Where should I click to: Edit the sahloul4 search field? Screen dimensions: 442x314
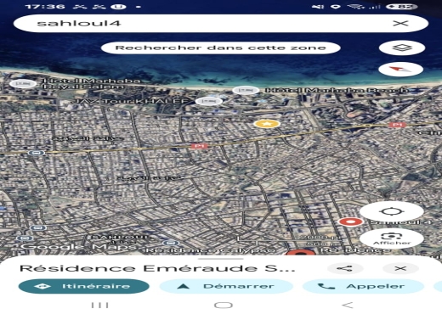pos(198,23)
